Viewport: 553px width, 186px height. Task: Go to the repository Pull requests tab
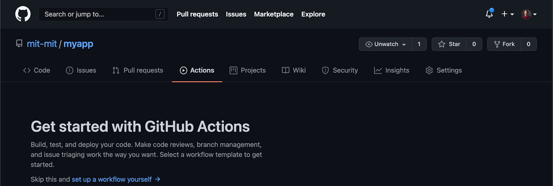(138, 70)
